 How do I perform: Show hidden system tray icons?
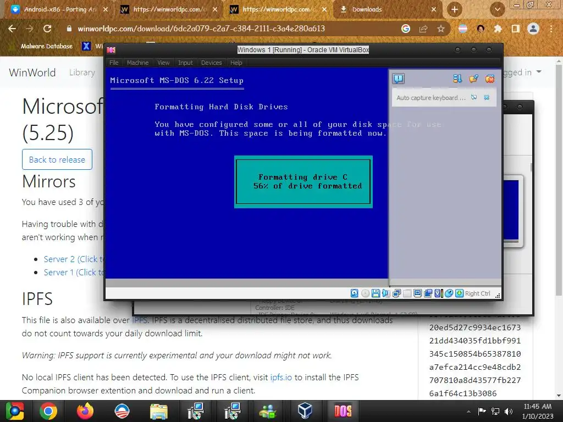[468, 412]
